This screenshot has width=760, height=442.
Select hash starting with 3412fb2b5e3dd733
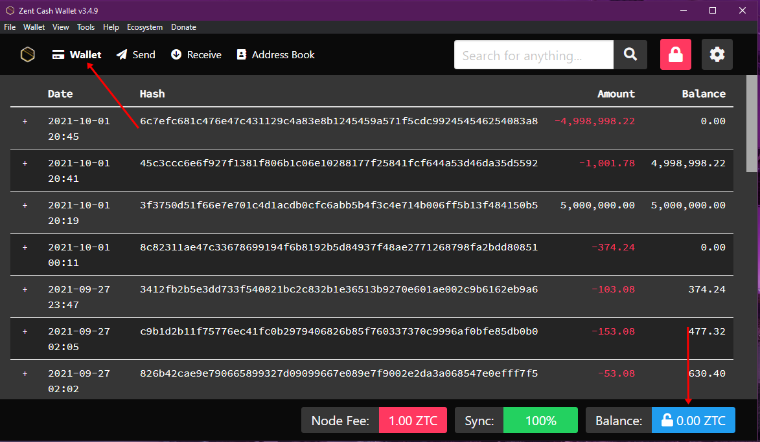(339, 289)
